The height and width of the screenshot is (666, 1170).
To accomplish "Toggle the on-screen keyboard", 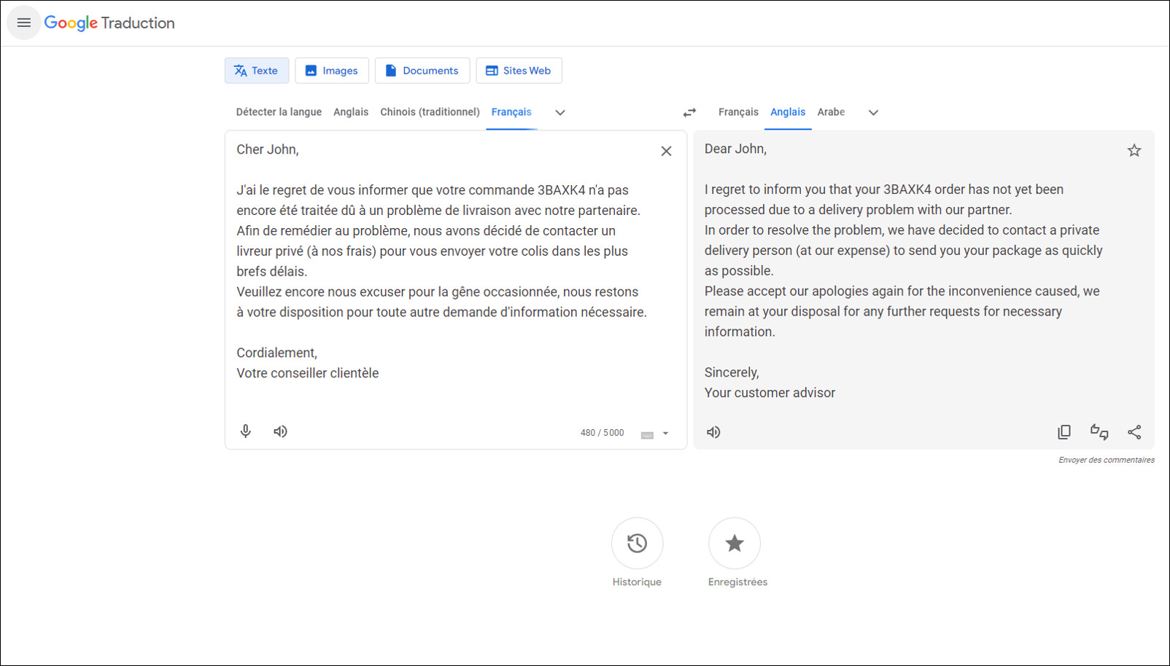I will point(648,433).
